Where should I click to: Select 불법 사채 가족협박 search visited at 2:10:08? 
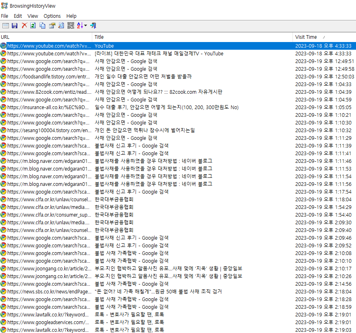click(x=132, y=253)
